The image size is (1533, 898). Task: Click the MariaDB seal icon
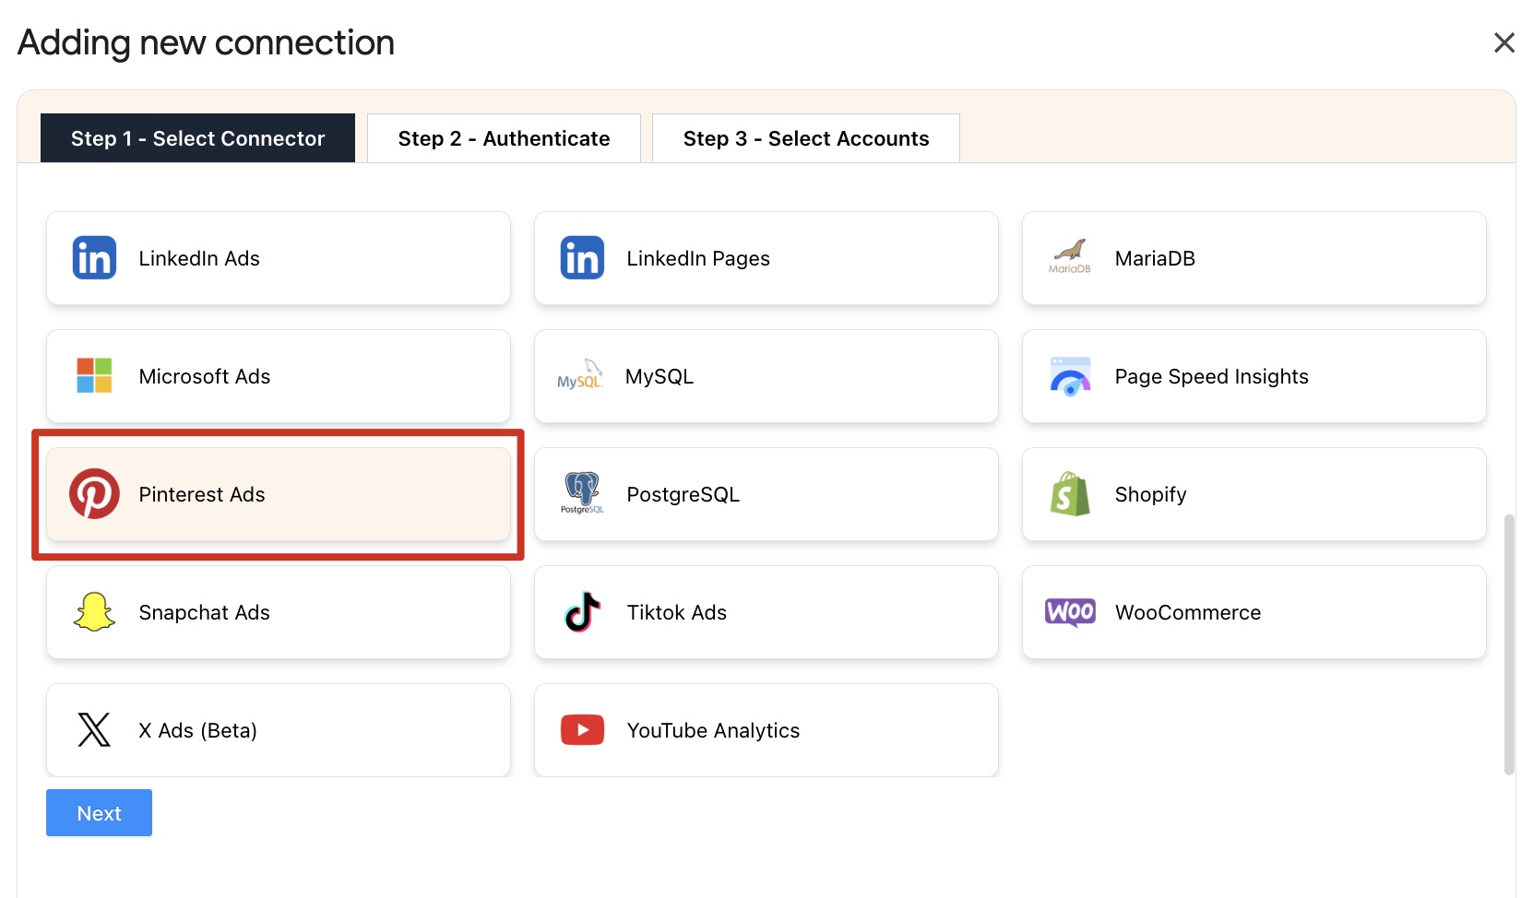click(1070, 256)
